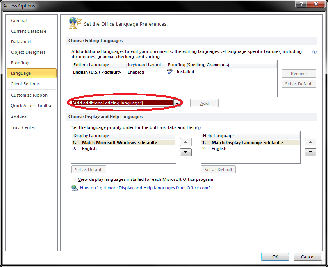Select the Language category
This screenshot has width=328, height=267.
pyautogui.click(x=32, y=73)
